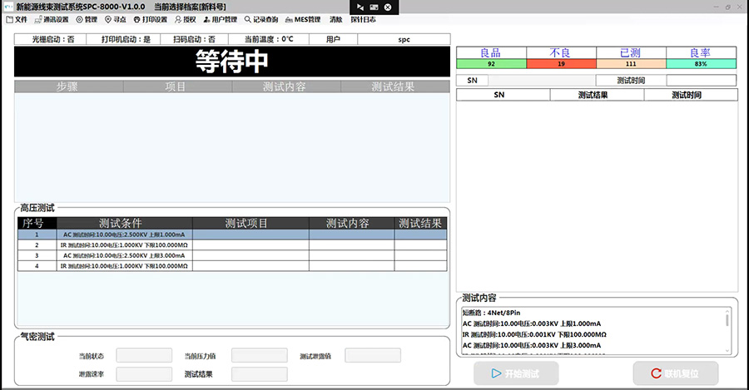Open 打印设置 print settings
The width and height of the screenshot is (749, 390).
coord(148,19)
